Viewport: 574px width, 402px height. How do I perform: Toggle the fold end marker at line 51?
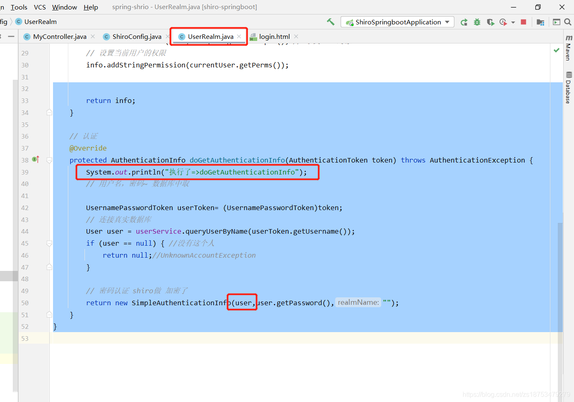point(49,315)
